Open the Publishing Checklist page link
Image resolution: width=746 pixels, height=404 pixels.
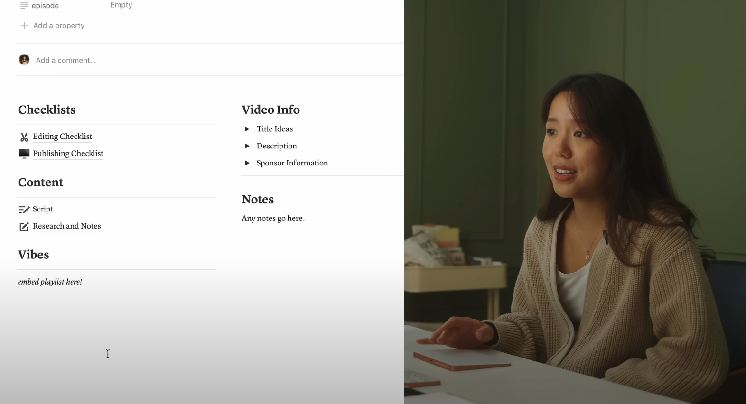click(x=68, y=154)
